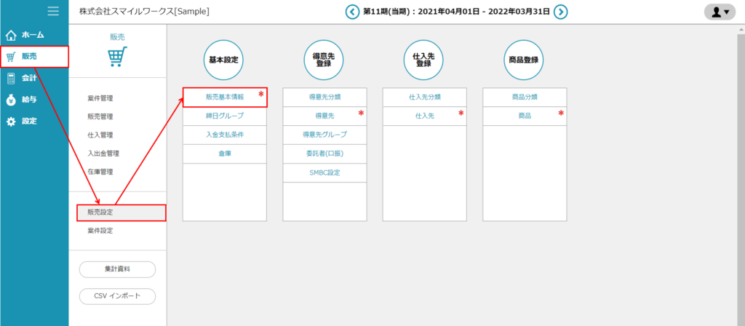
Task: Click the 商品登録 circle
Action: coord(524,60)
